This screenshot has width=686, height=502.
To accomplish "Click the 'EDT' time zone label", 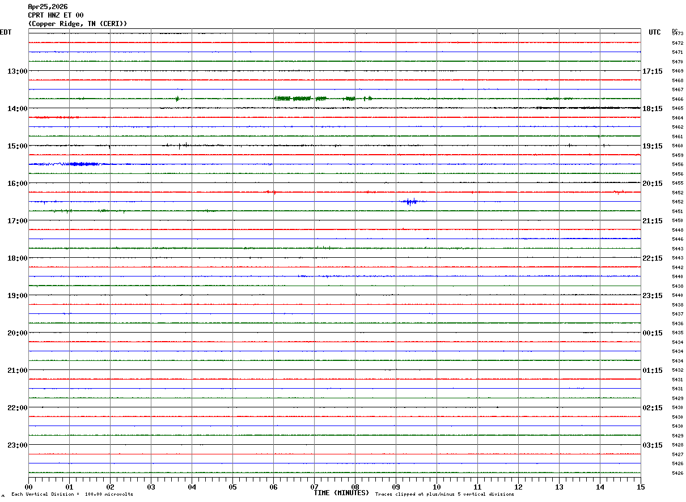I will [5, 32].
